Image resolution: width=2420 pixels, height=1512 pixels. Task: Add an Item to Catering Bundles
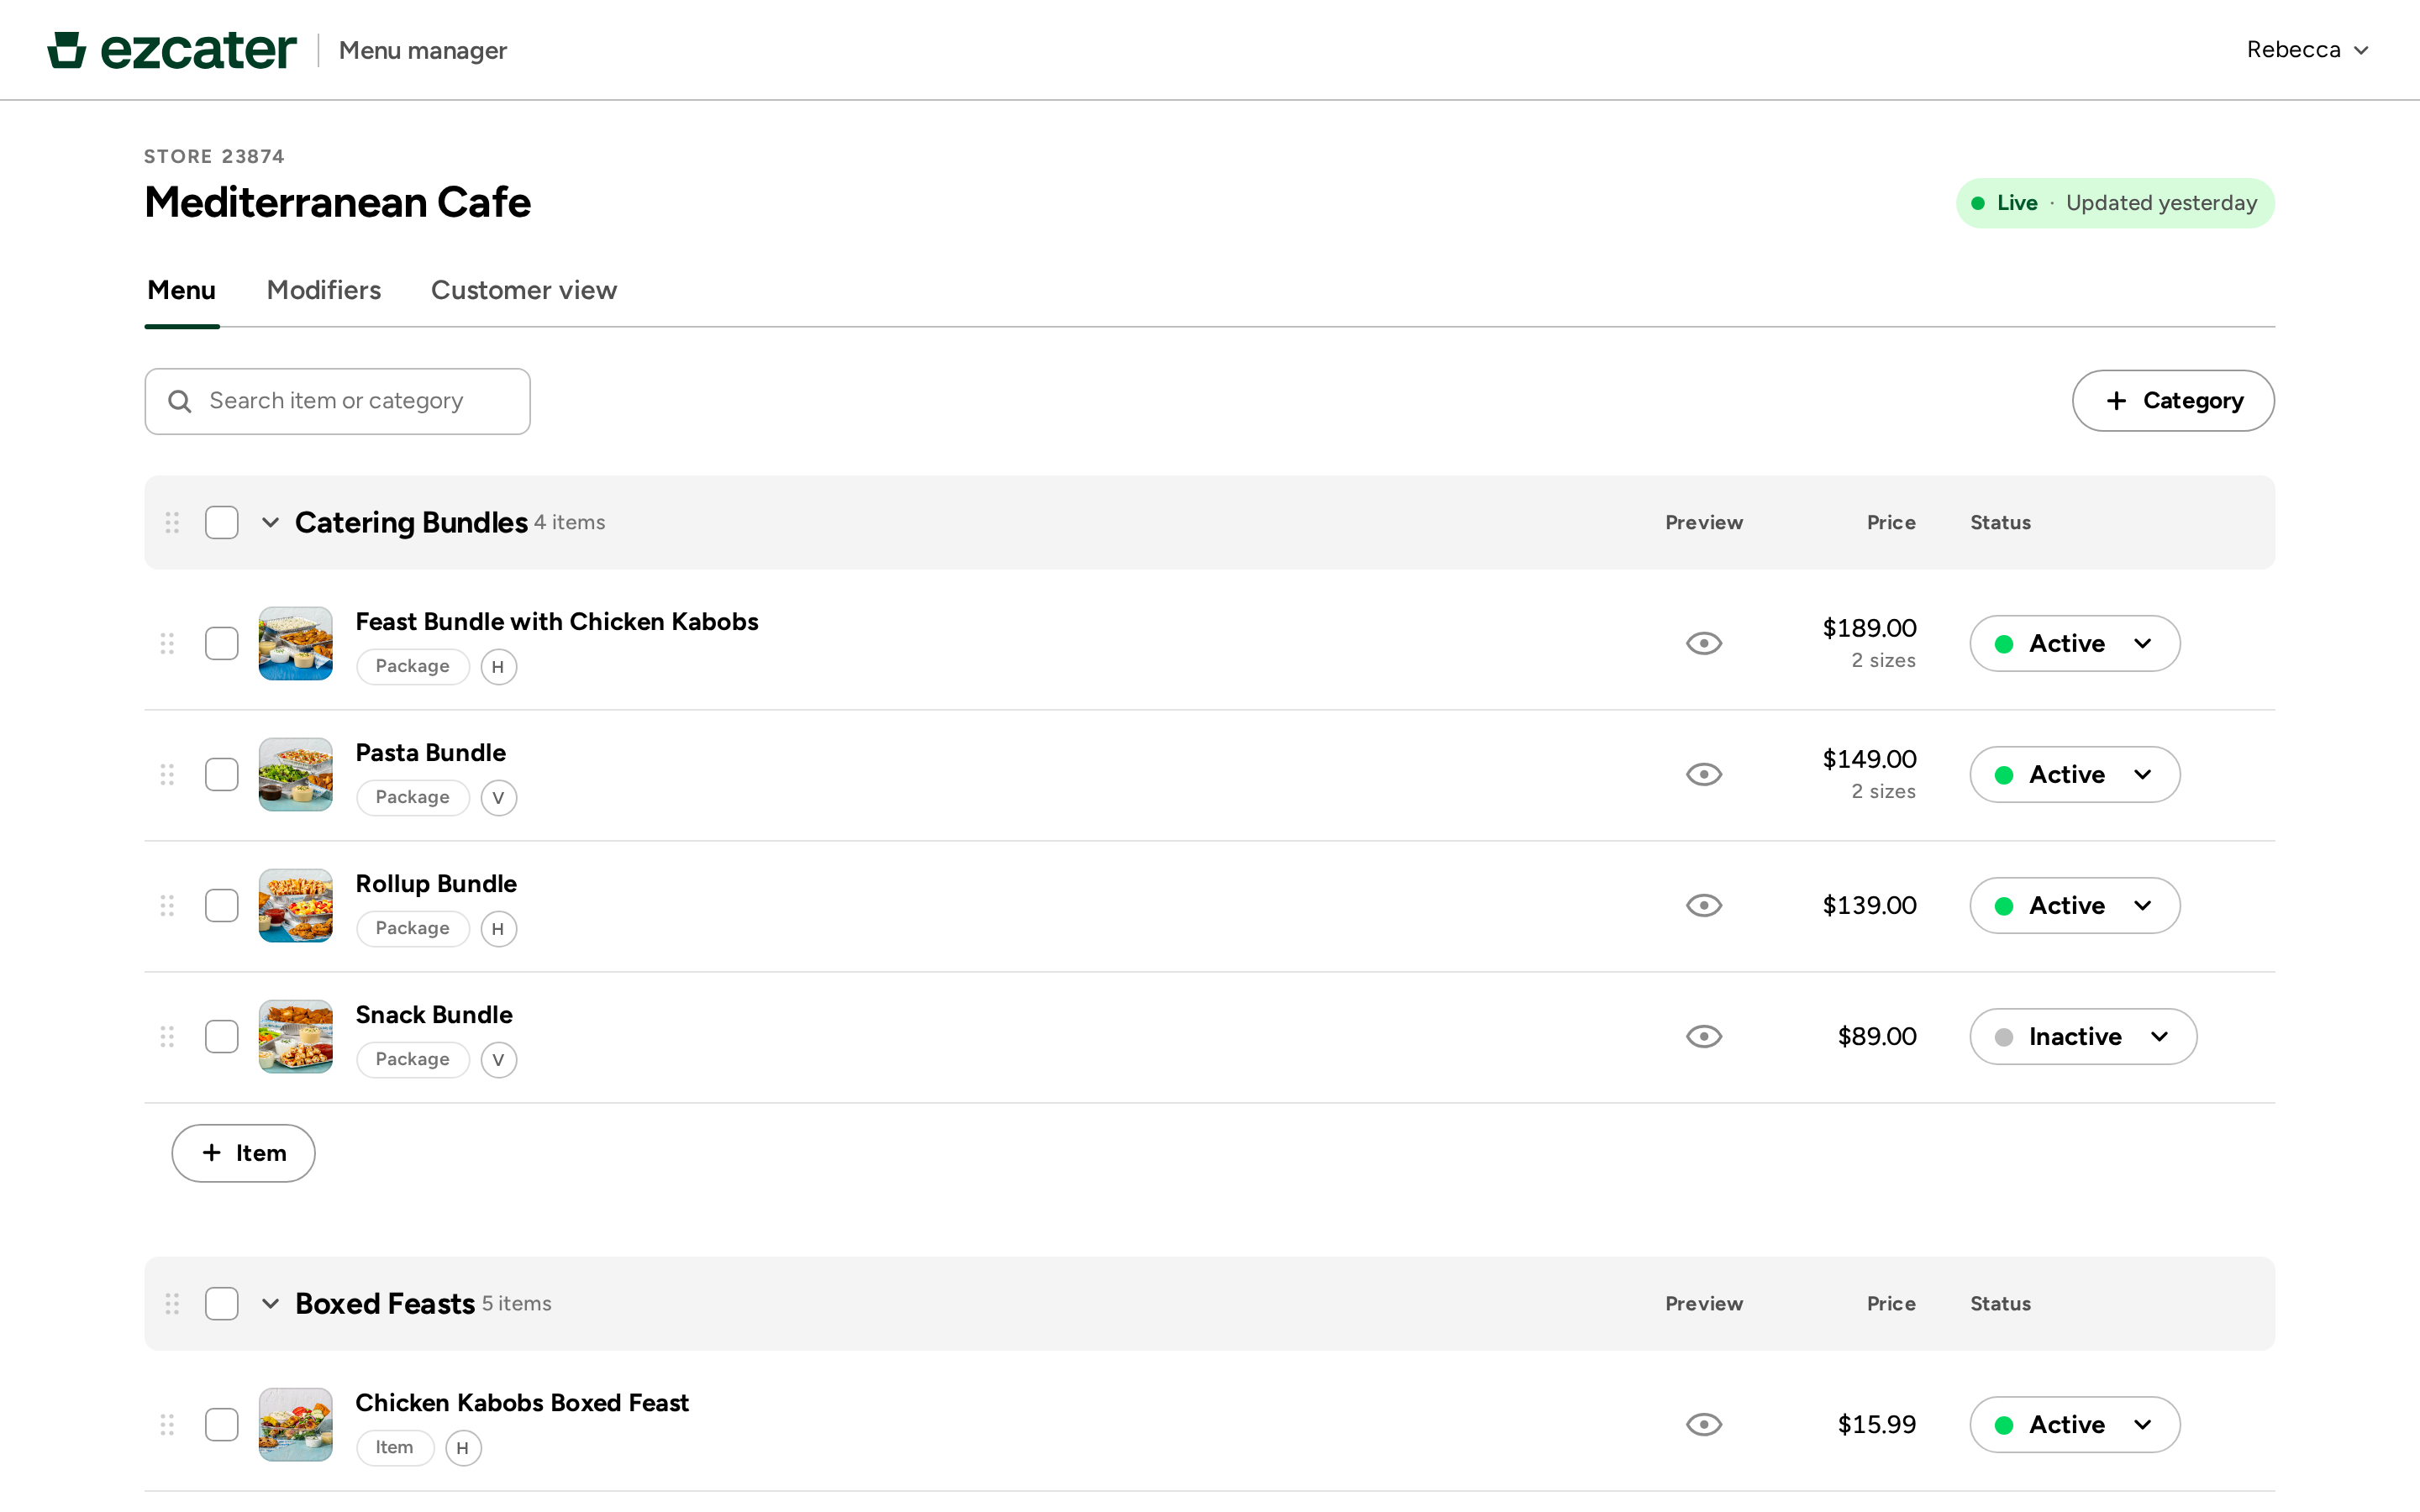[x=243, y=1153]
